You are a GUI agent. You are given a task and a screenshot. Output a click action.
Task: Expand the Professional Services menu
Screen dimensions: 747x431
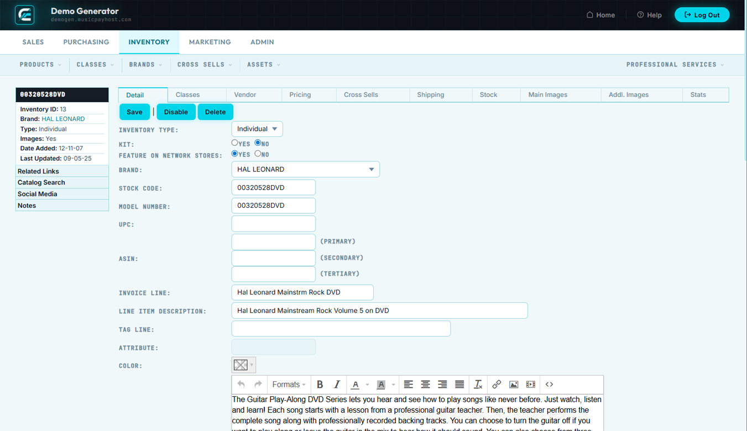(x=675, y=65)
